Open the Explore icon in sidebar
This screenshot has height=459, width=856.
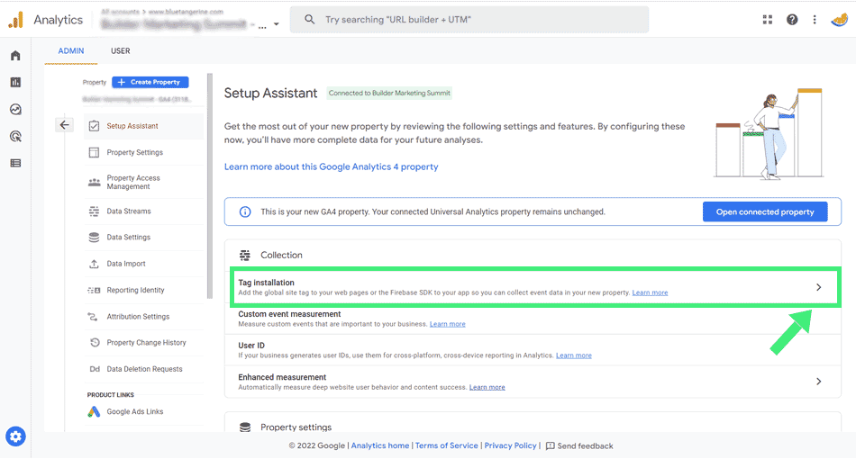15,110
